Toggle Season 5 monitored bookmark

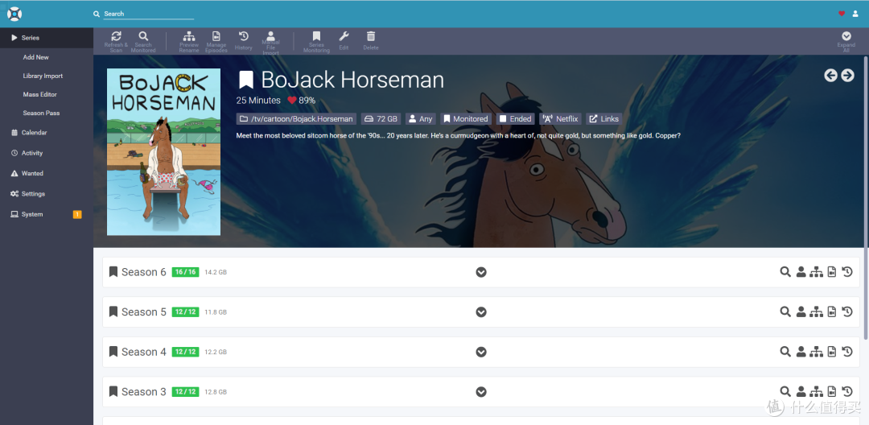point(113,312)
